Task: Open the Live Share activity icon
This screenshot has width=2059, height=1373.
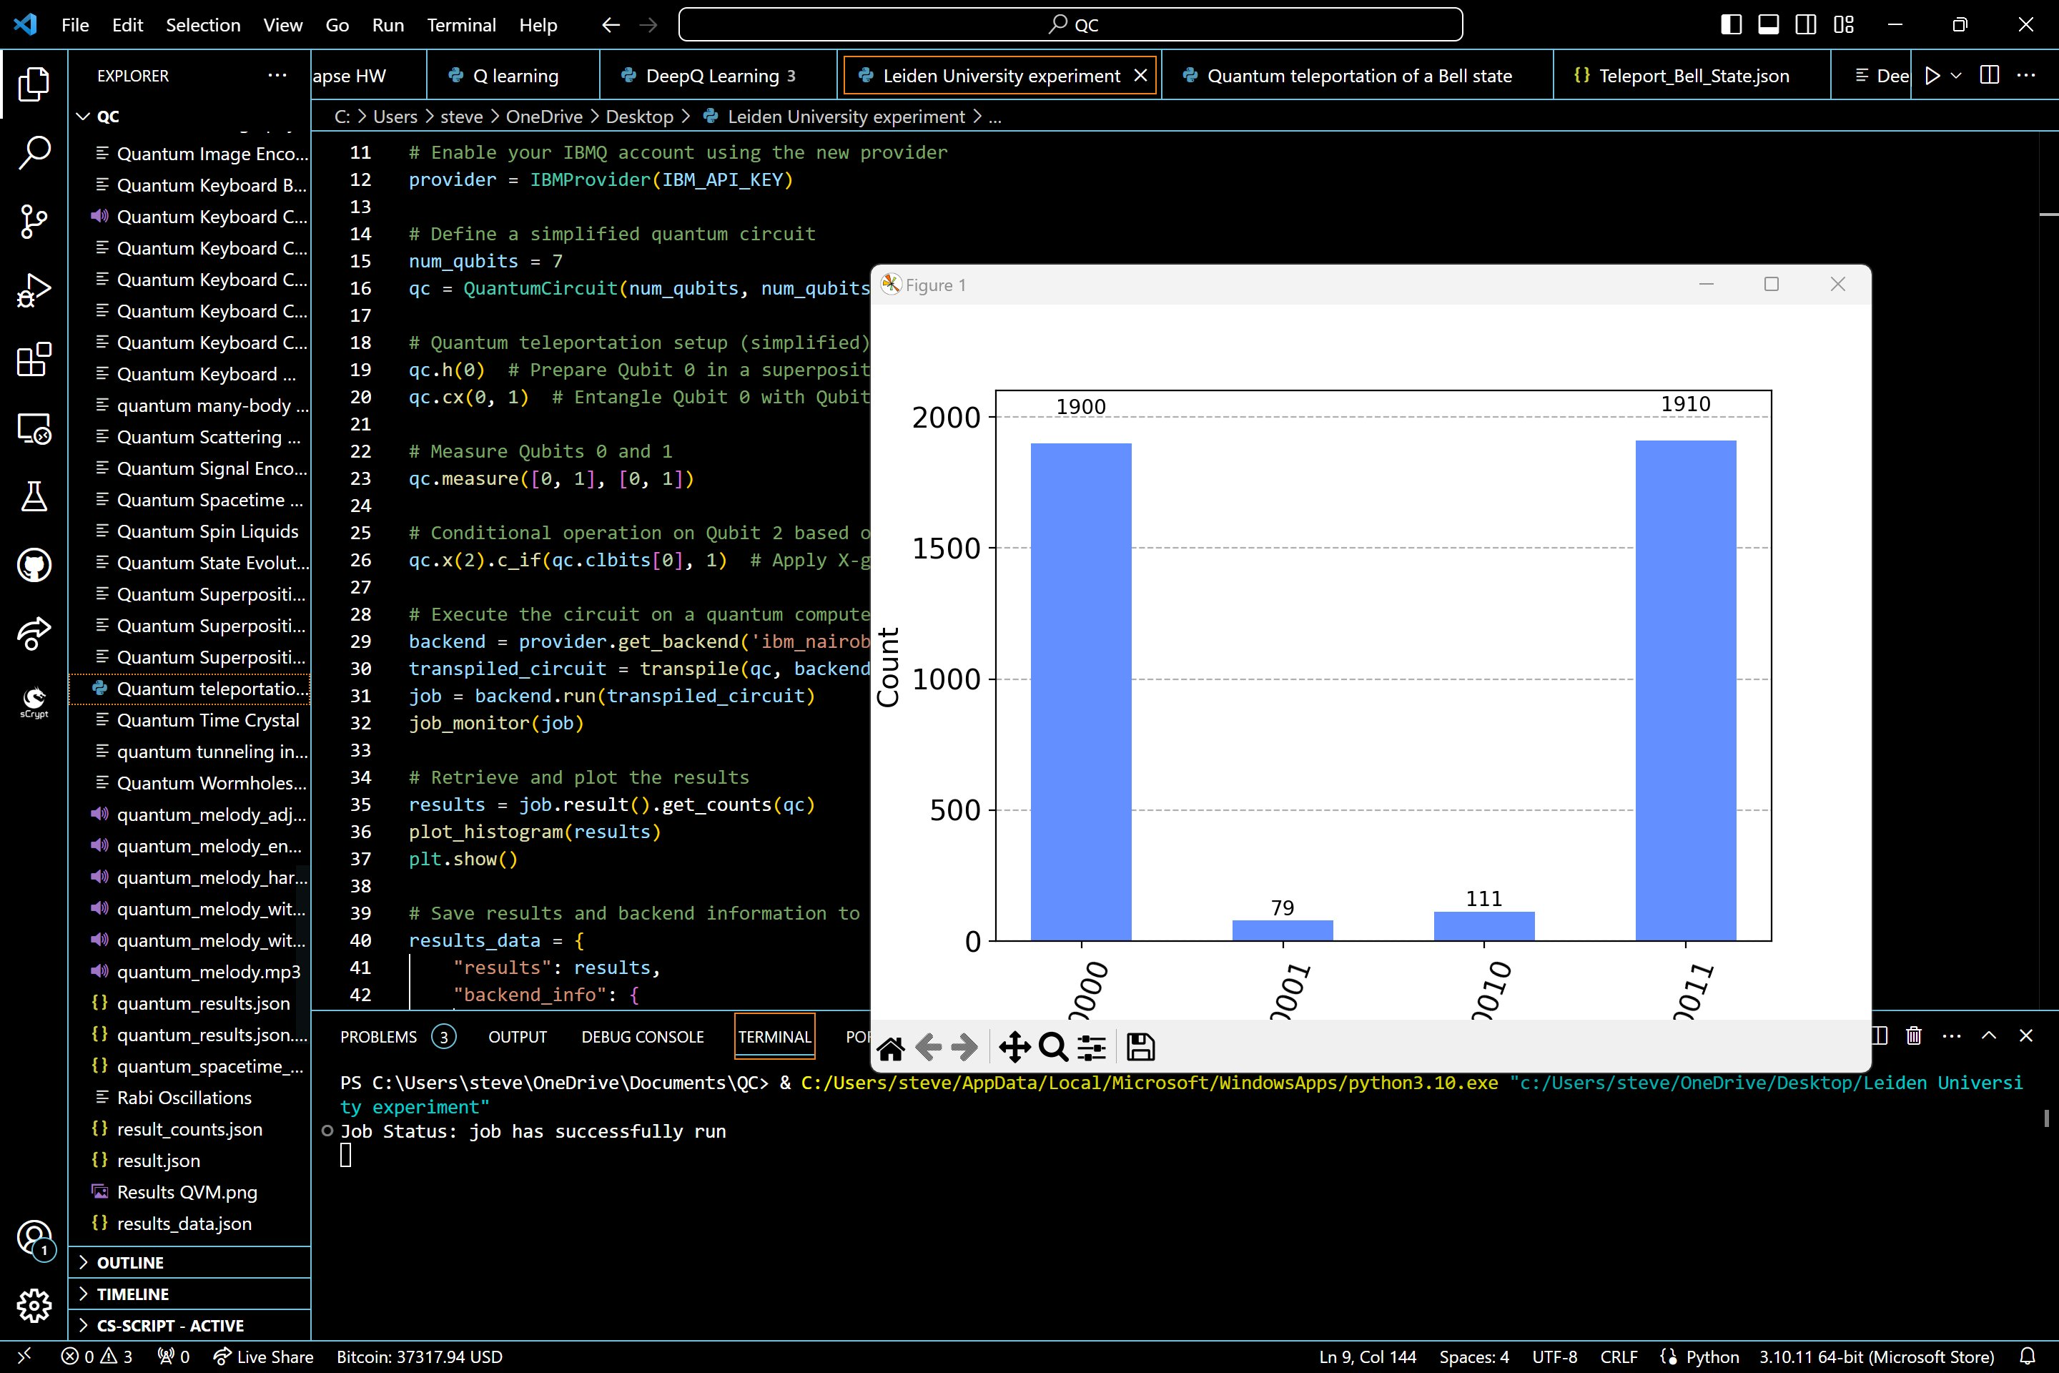Action: (34, 633)
